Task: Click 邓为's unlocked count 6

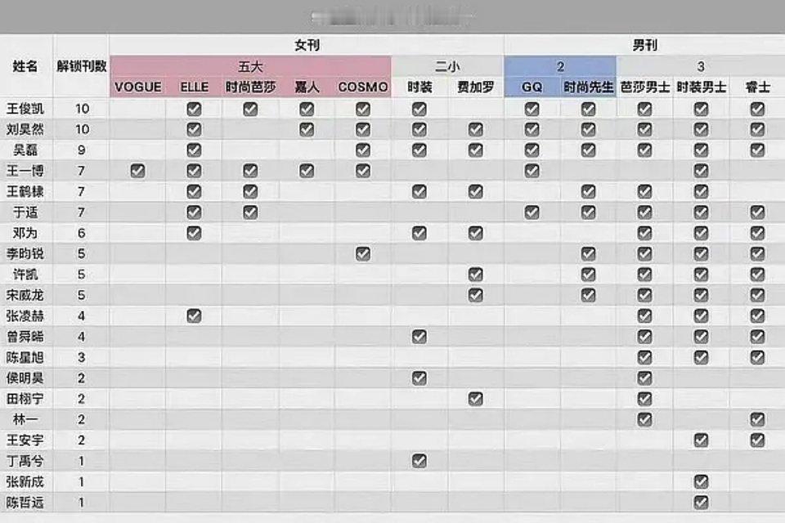Action: click(x=82, y=233)
